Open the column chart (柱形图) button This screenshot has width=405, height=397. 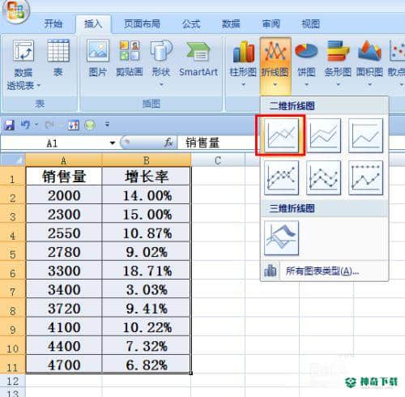243,63
